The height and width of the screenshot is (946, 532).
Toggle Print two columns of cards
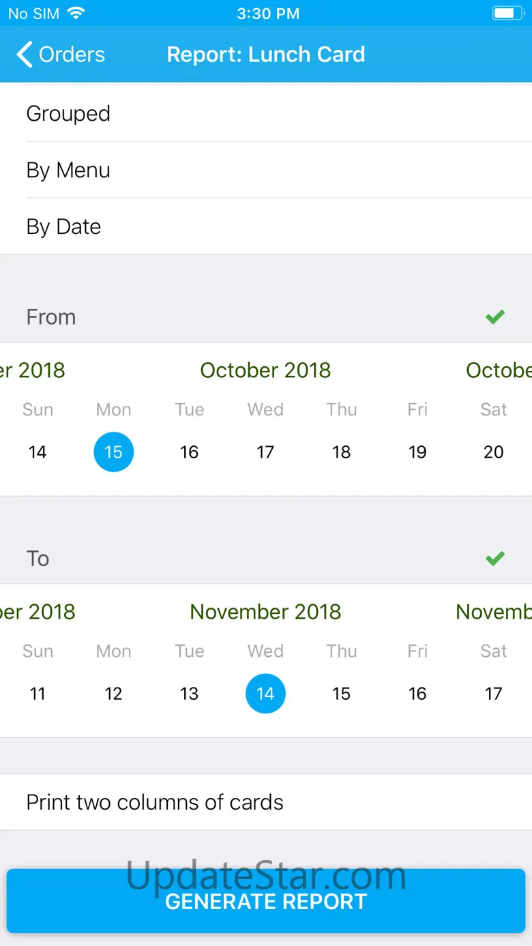[266, 802]
